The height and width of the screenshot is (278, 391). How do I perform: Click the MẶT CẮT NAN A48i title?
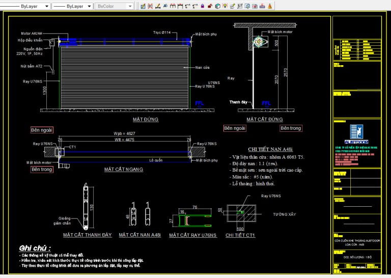click(139, 235)
